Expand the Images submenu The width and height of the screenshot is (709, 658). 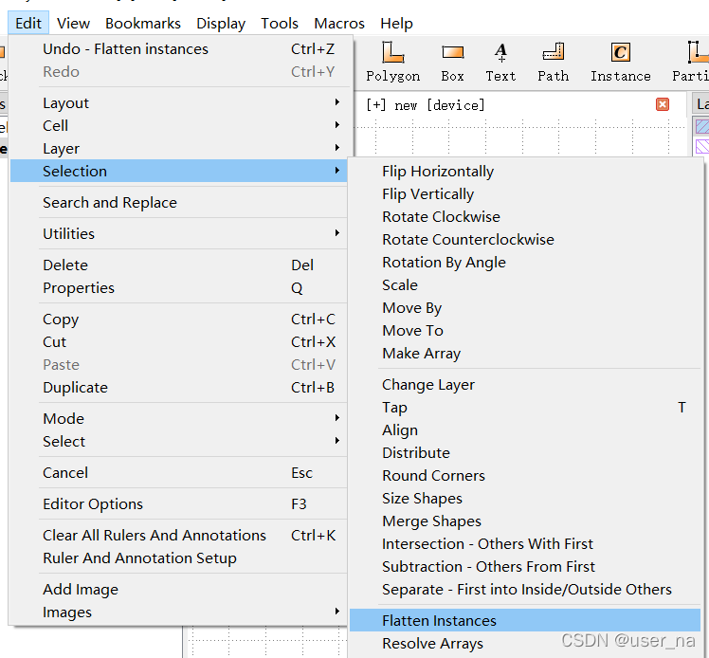(x=178, y=612)
